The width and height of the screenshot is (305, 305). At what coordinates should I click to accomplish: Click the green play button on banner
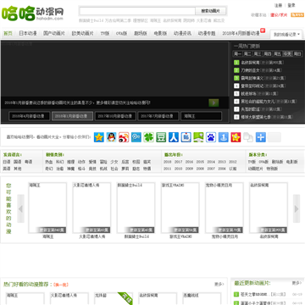coord(213,103)
